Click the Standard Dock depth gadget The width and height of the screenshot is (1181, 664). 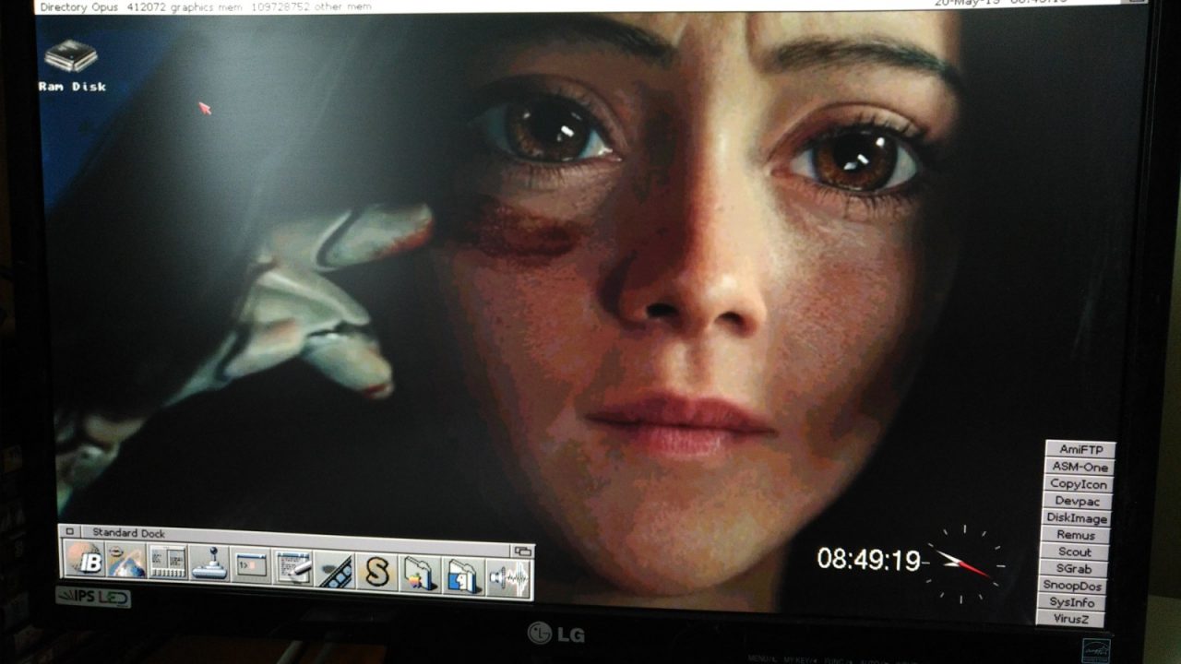click(523, 551)
